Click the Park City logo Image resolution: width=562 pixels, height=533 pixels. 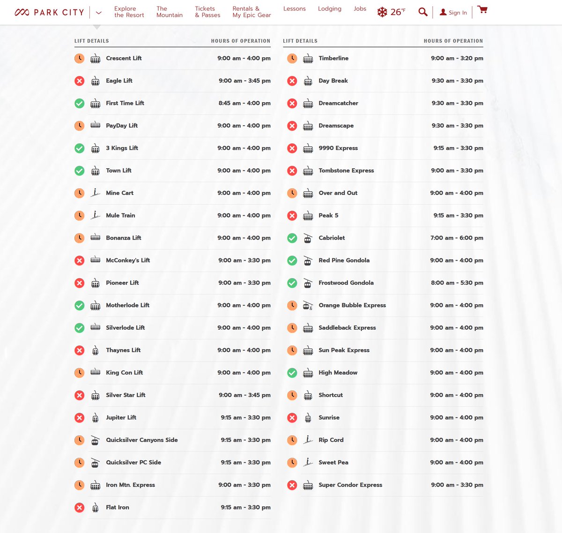(x=49, y=12)
